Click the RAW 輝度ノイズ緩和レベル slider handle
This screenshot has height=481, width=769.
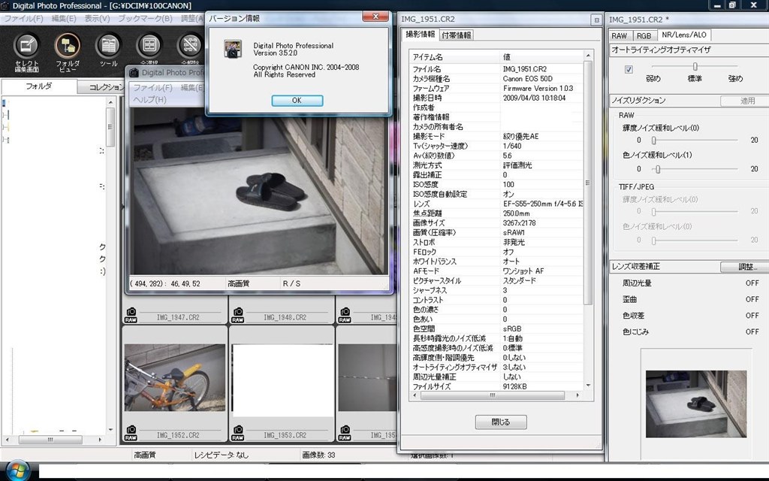(x=654, y=141)
